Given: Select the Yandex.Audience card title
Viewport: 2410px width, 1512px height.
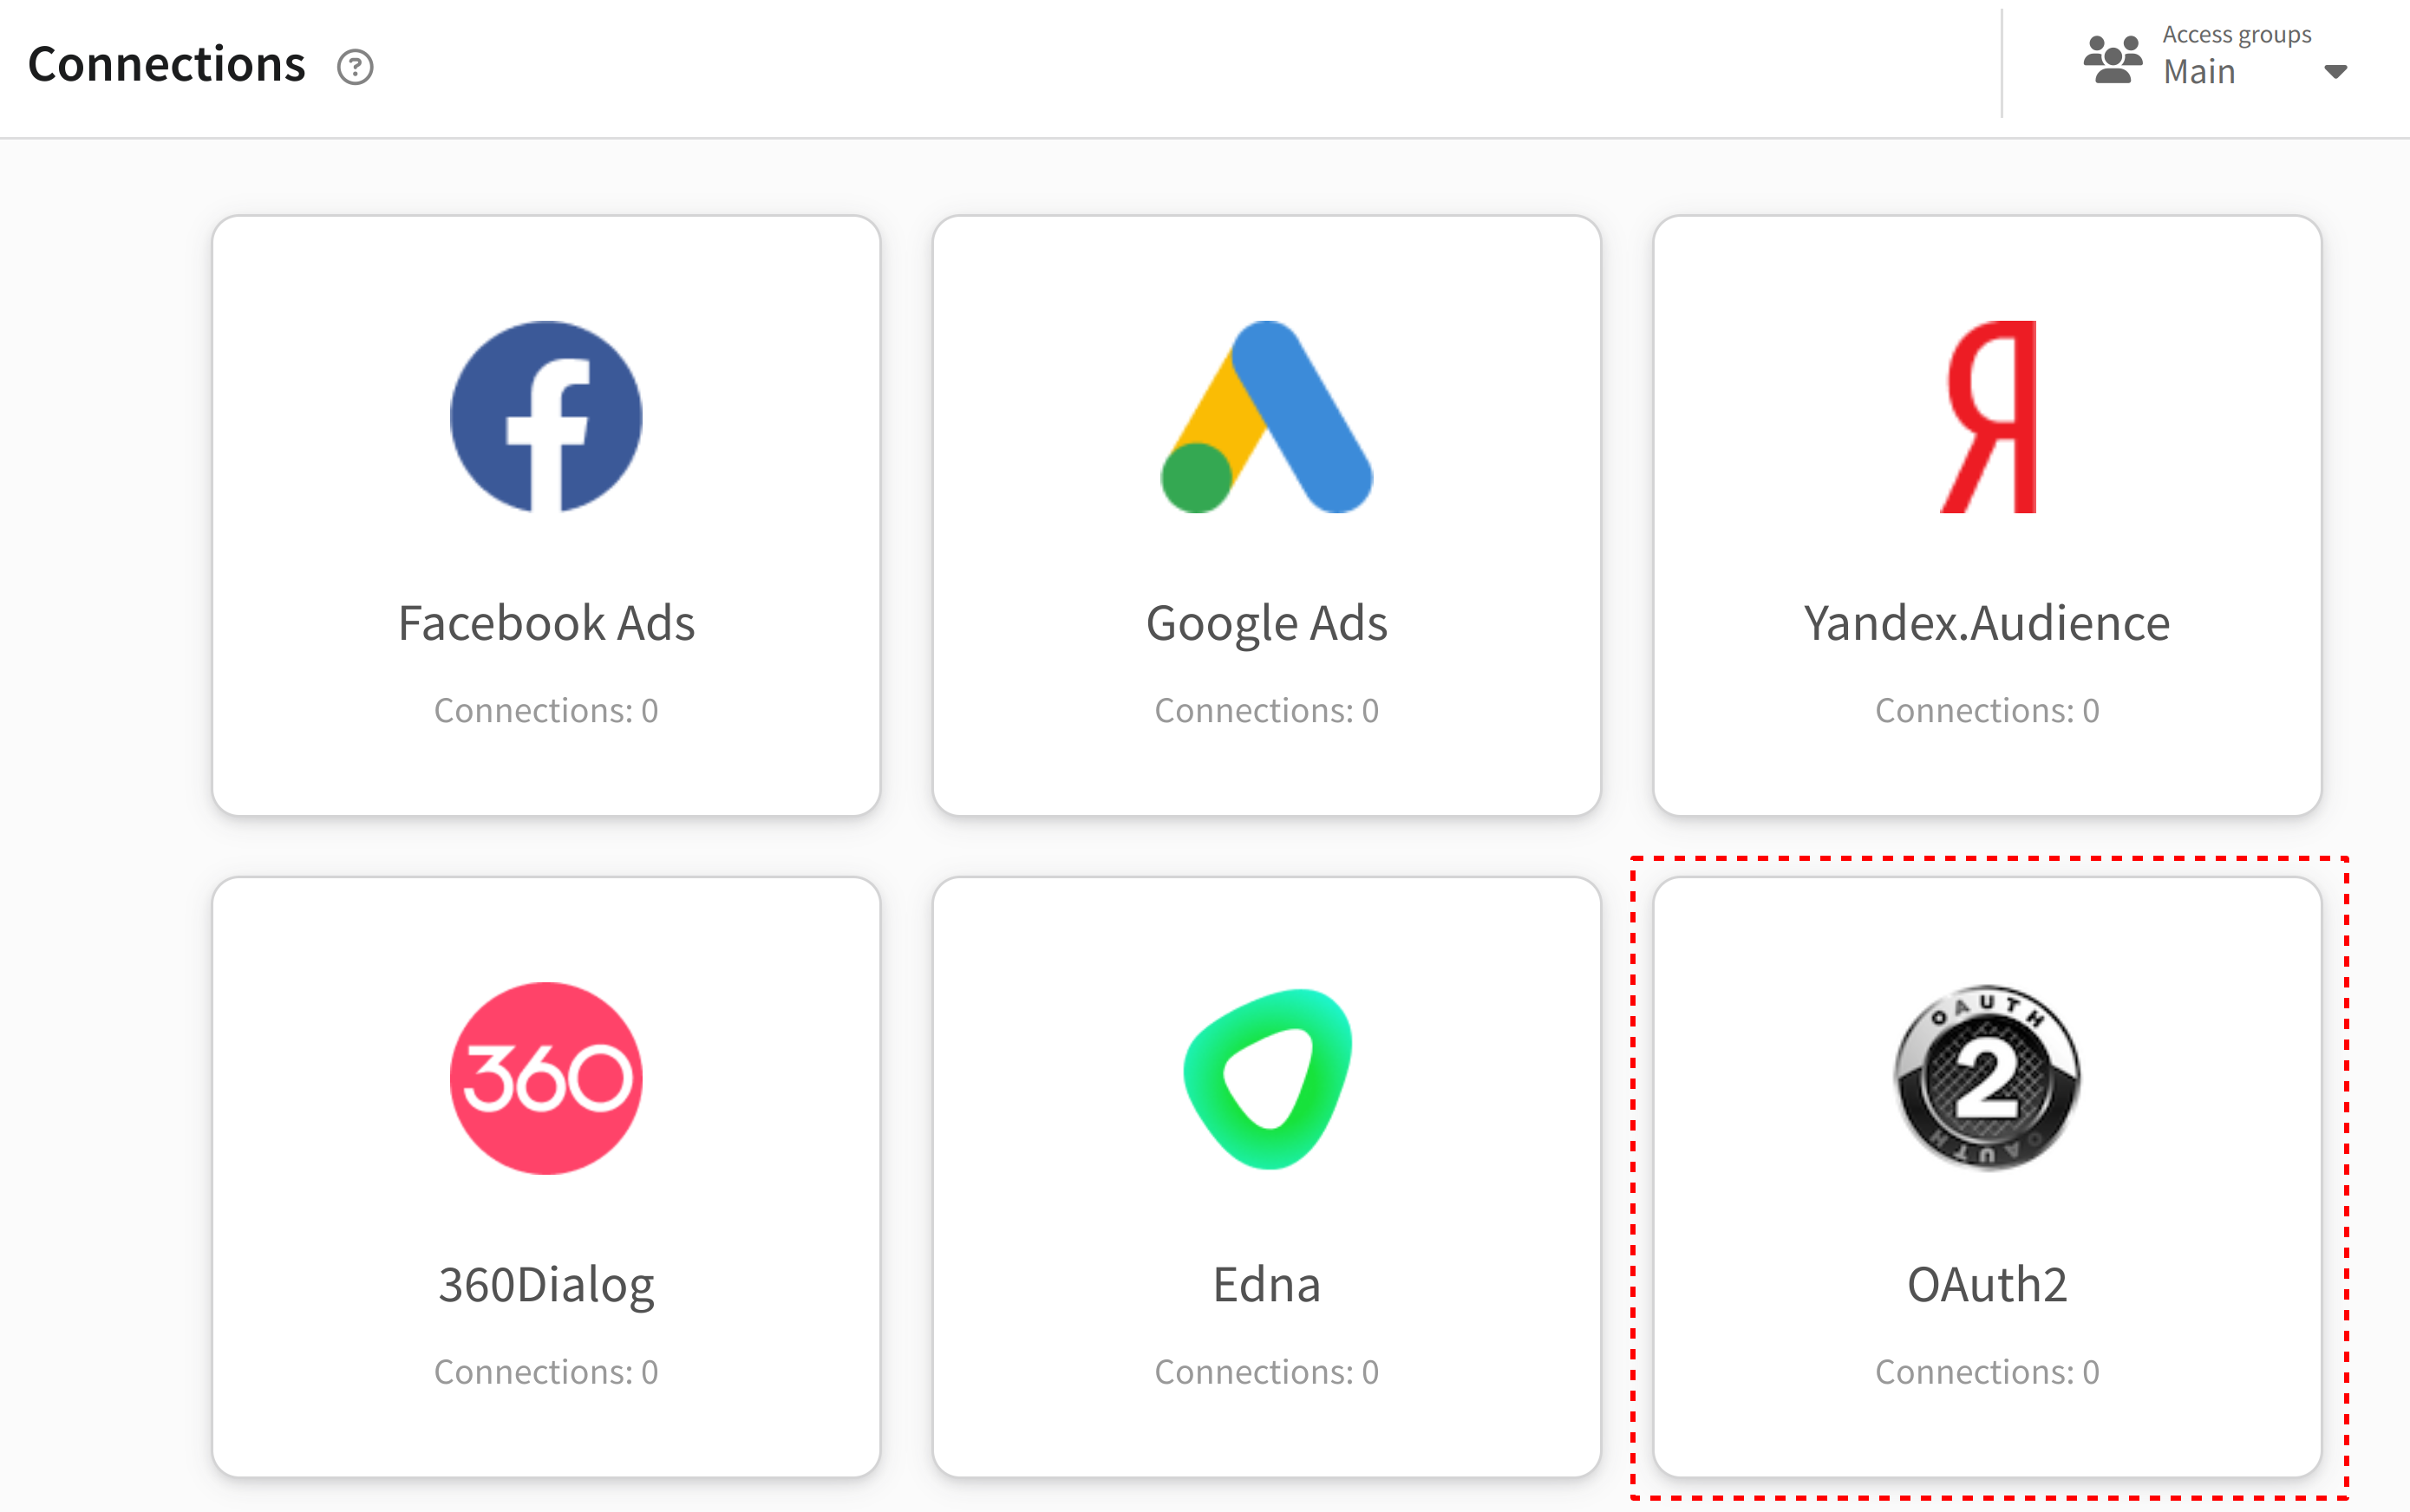Looking at the screenshot, I should pos(1987,623).
